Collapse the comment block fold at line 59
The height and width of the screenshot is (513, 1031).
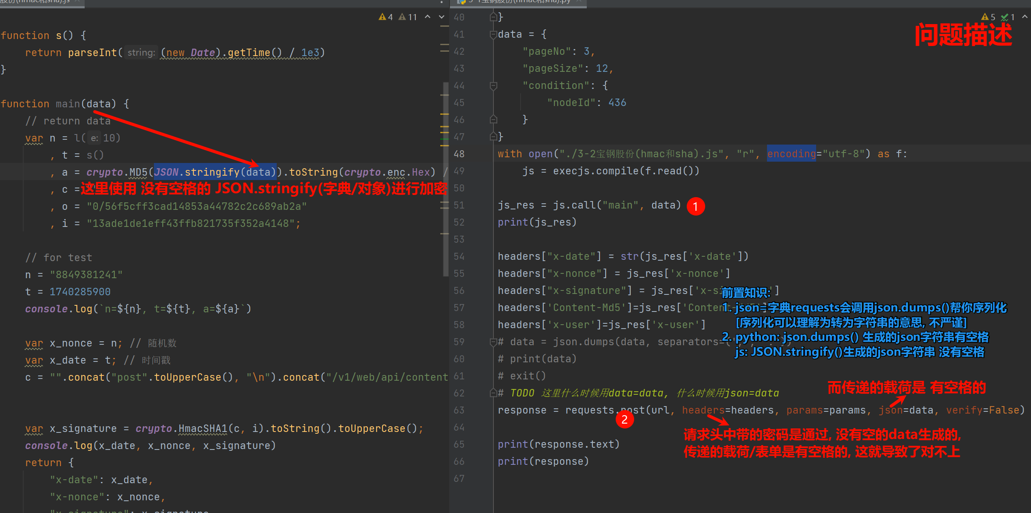[493, 342]
